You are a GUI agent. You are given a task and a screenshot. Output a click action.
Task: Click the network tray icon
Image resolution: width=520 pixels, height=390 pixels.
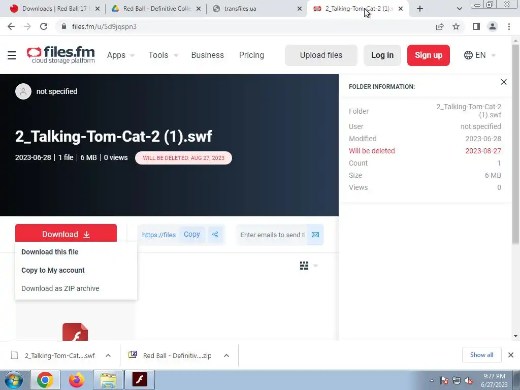[457, 380]
